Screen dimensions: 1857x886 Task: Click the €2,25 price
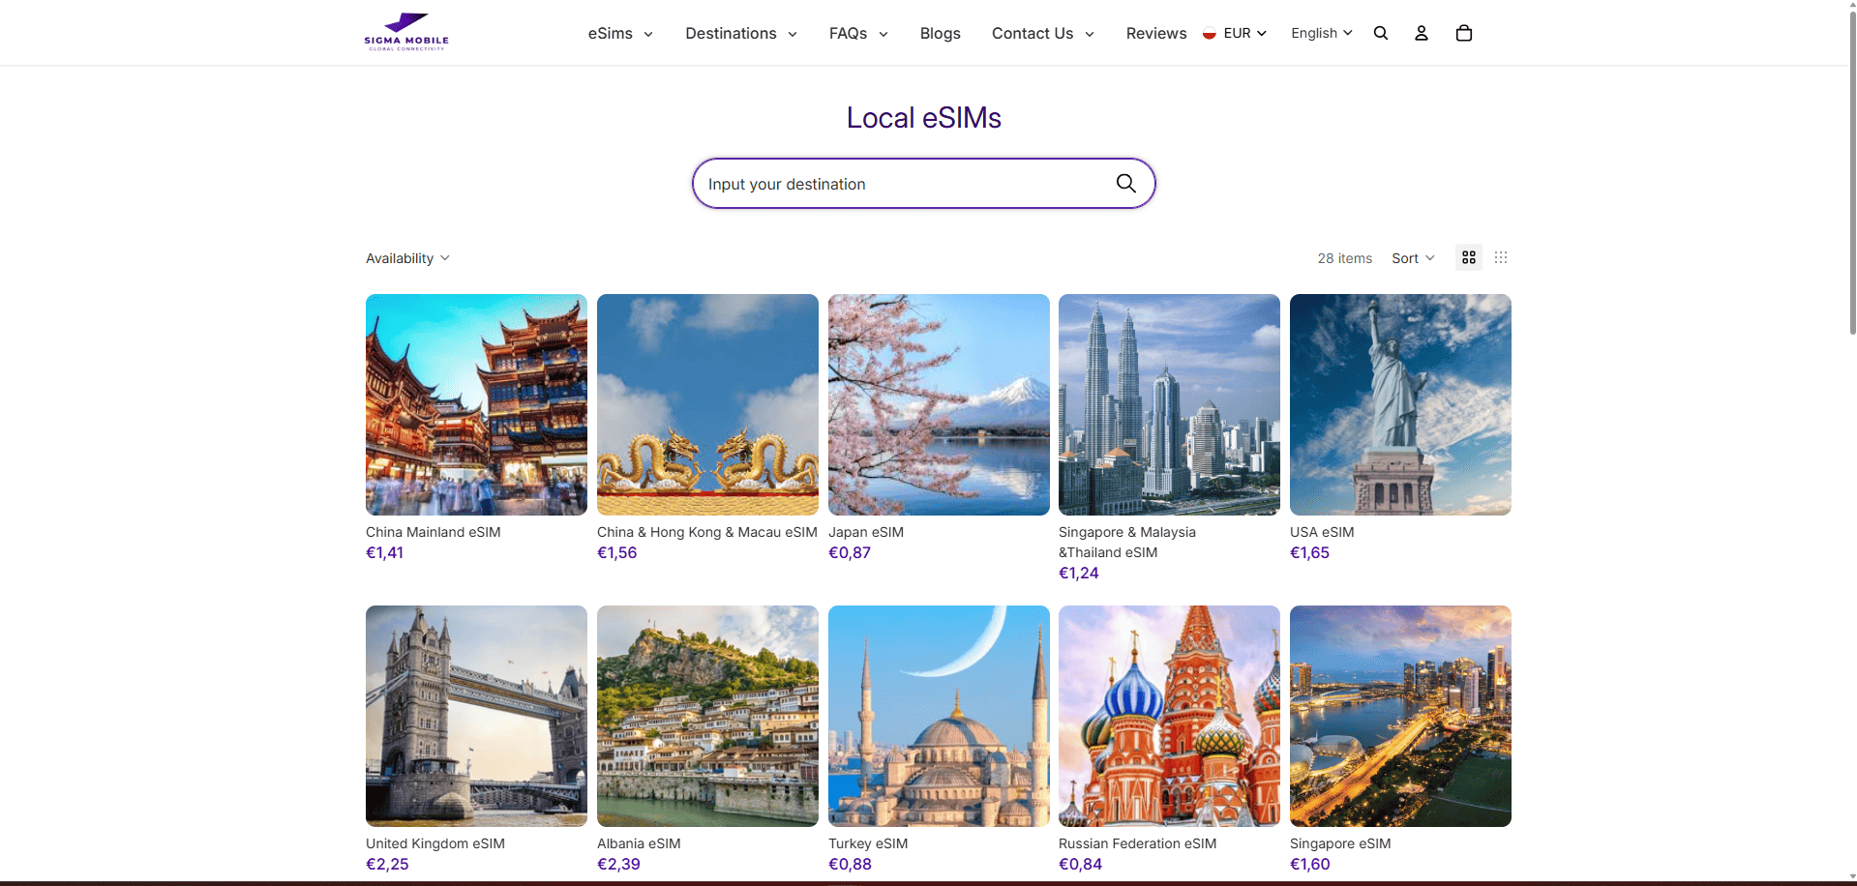tap(387, 864)
